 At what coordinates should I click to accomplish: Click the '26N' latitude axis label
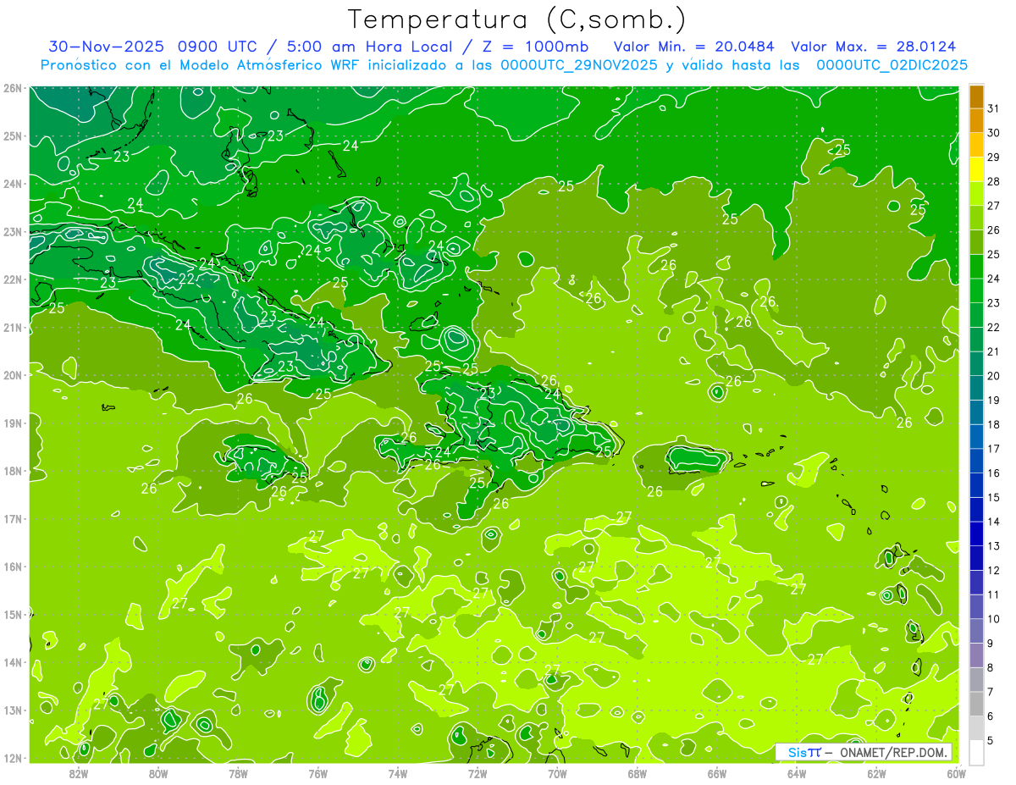click(x=12, y=88)
